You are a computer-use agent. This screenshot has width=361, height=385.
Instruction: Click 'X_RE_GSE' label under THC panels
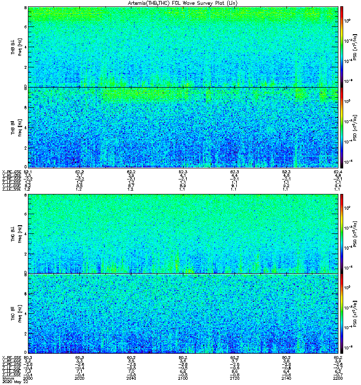pos(12,358)
